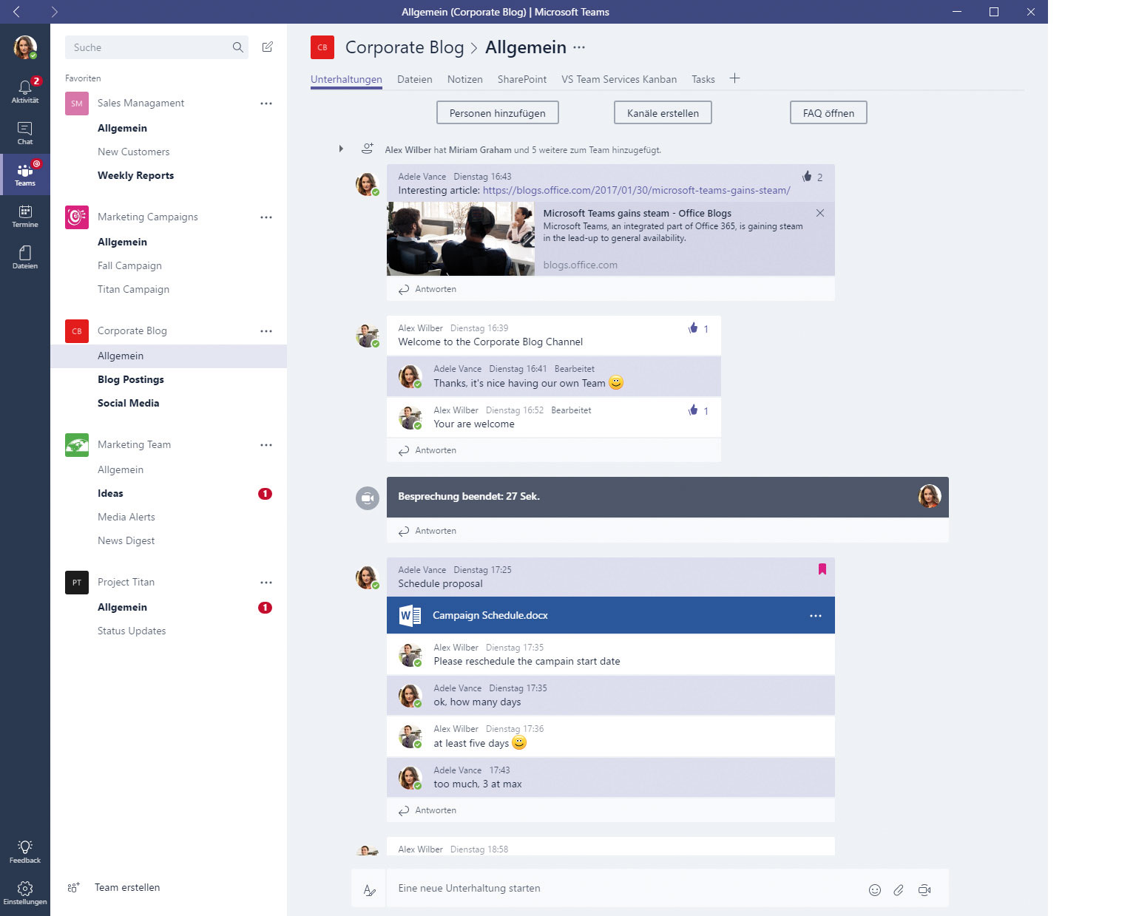Open the Blog Postings channel
Image resolution: width=1136 pixels, height=916 pixels.
131,379
